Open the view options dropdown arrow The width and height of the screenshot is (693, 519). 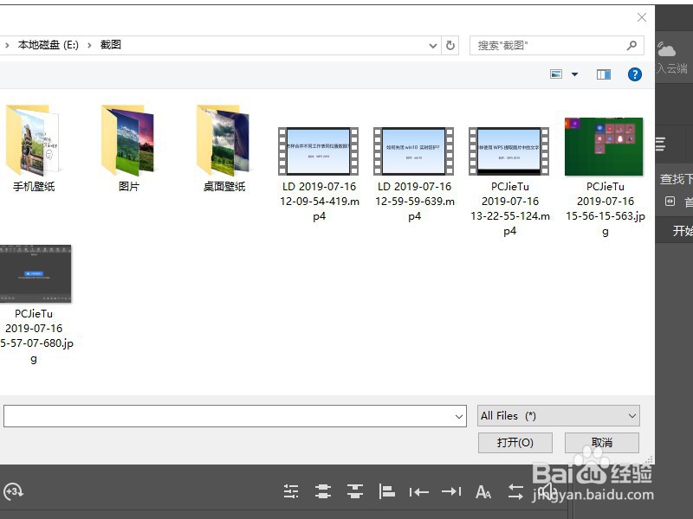(x=574, y=74)
